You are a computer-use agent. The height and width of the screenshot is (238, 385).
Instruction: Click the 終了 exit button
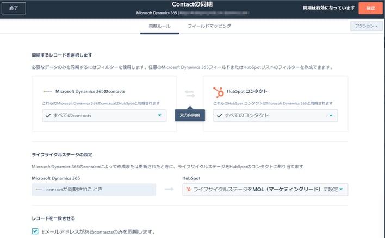(14, 8)
